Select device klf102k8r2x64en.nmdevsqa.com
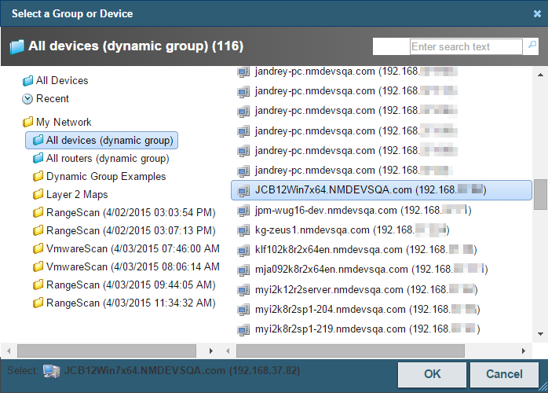Viewport: 548px width, 393px height. coord(366,250)
